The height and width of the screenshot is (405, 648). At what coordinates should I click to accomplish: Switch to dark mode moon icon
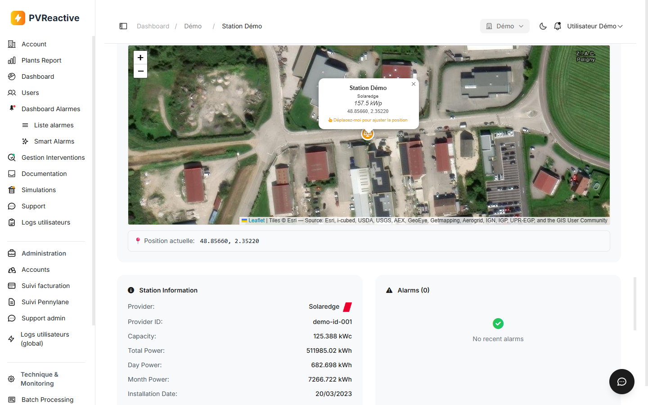click(x=543, y=26)
